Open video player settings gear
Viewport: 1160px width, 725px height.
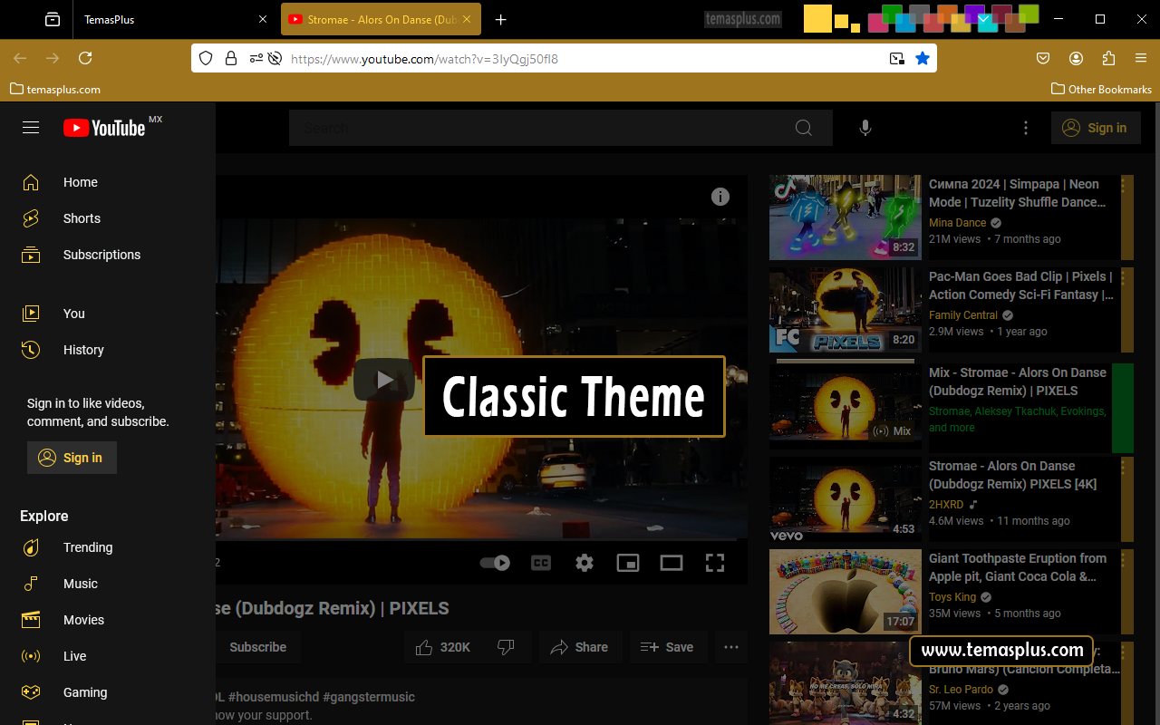585,562
